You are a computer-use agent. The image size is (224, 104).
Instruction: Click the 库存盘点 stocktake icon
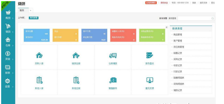tap(150, 55)
